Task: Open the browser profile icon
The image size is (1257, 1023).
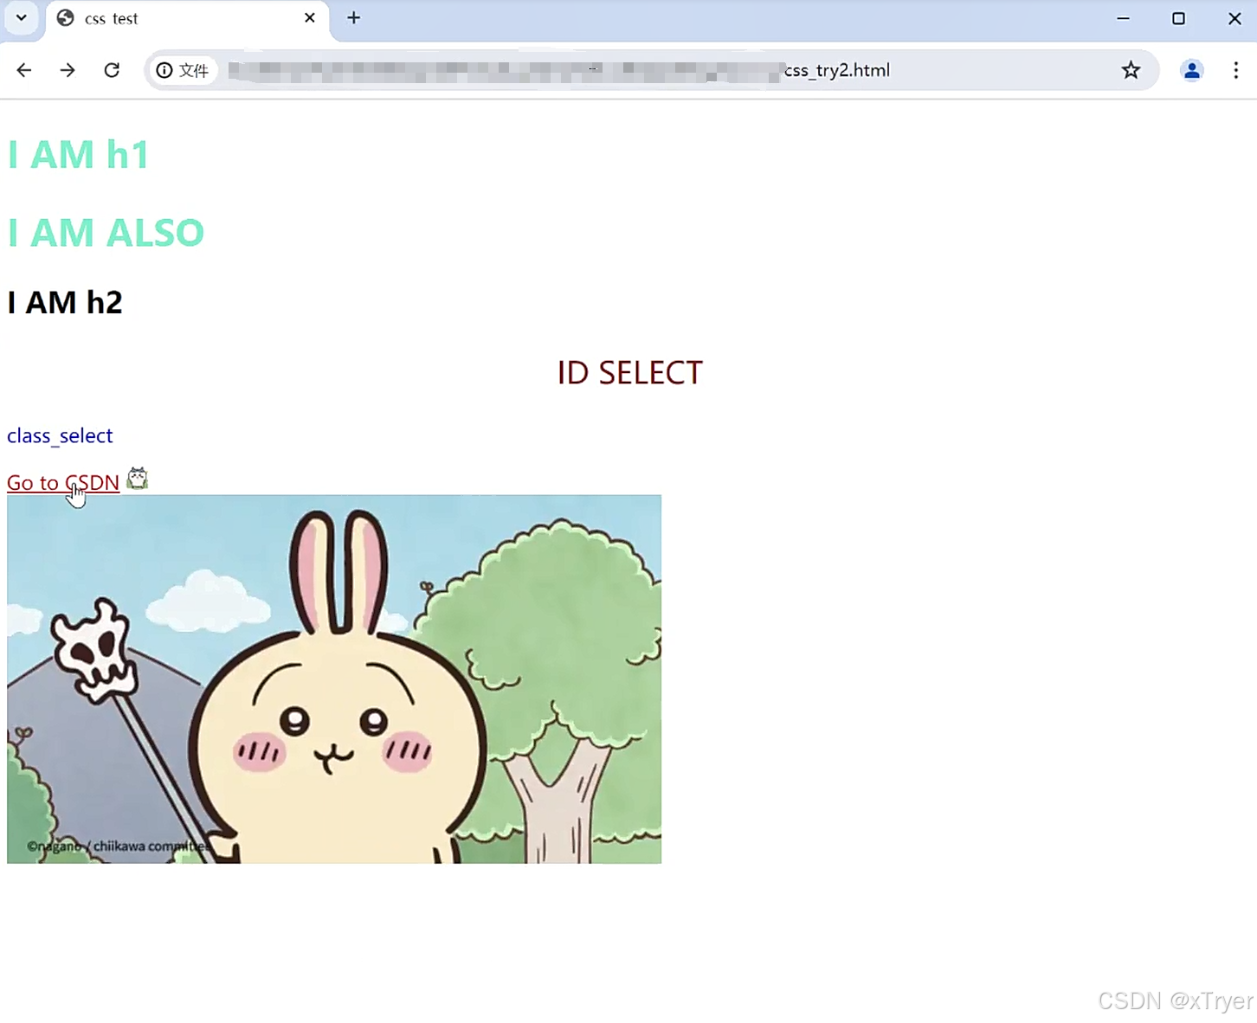Action: tap(1192, 70)
